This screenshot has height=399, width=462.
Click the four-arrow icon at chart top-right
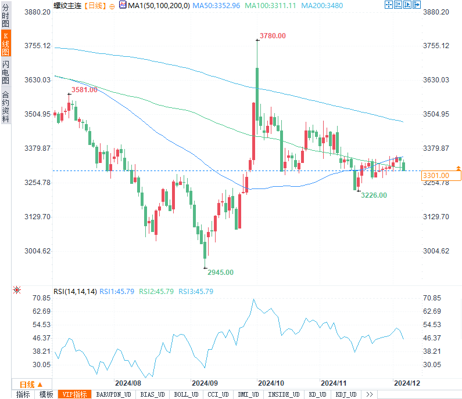click(388, 5)
